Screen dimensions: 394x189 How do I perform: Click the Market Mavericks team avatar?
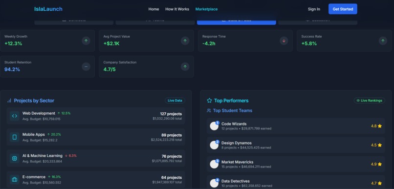click(214, 164)
